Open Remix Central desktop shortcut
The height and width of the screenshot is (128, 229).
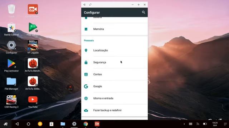click(x=11, y=29)
